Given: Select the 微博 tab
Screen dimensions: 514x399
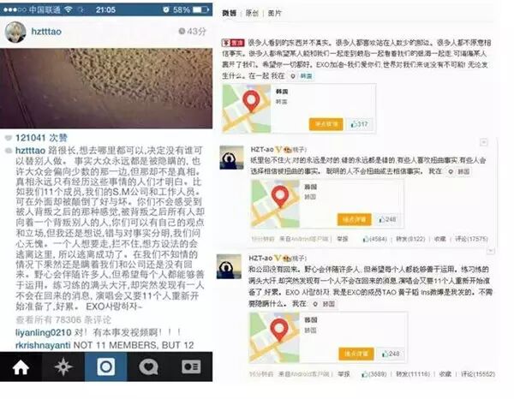Looking at the screenshot, I should click(229, 13).
